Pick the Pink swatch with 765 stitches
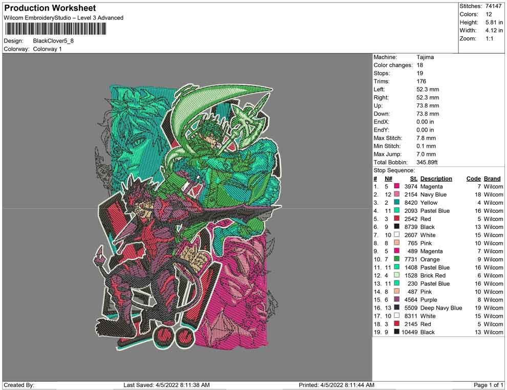This screenshot has height=390, width=507. [397, 243]
